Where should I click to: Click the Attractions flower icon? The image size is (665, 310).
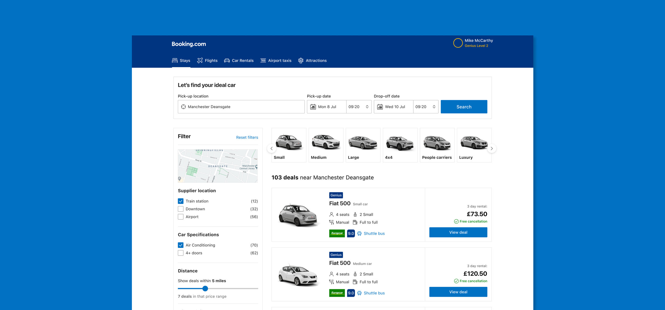pos(301,61)
